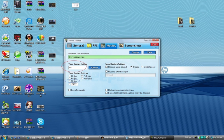
Task: Select the 60 fps radio option
Action: click(x=70, y=76)
